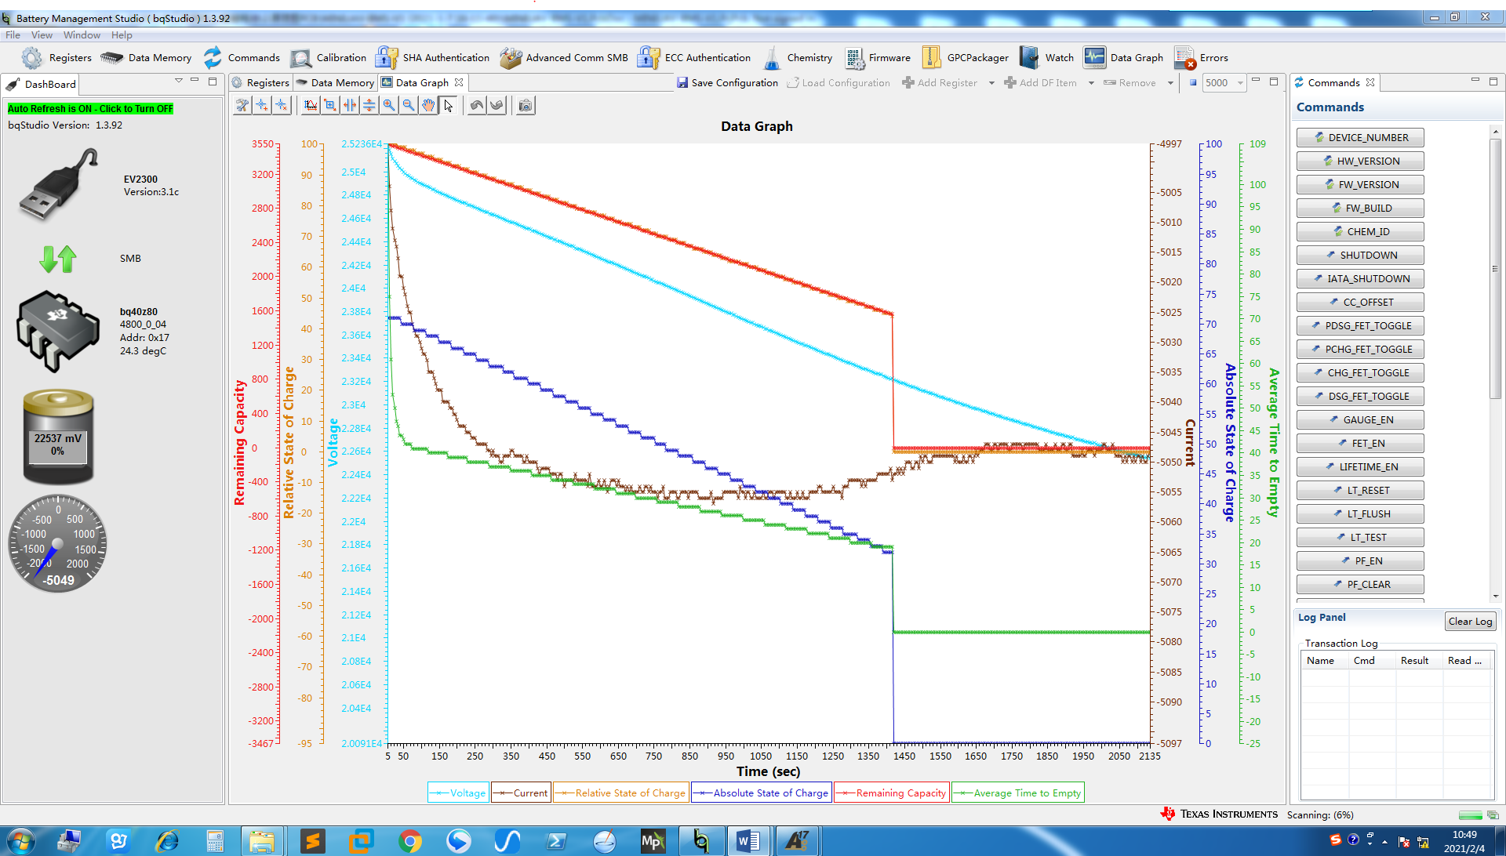Toggle the Current series in legend
Image resolution: width=1506 pixels, height=856 pixels.
tap(521, 793)
